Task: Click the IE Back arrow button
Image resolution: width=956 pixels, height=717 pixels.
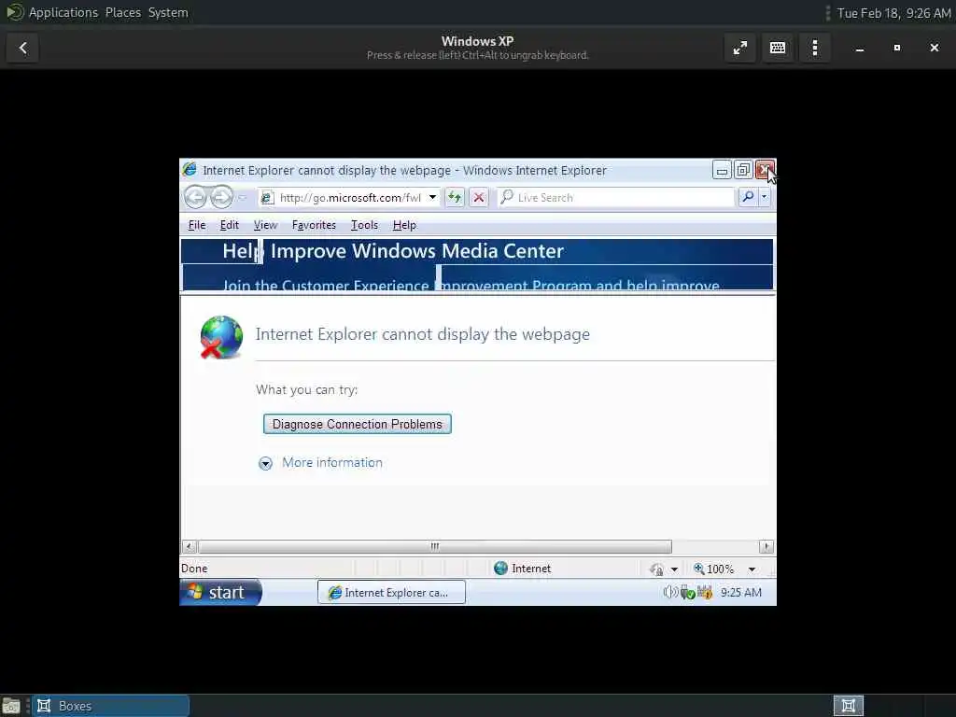Action: (196, 197)
